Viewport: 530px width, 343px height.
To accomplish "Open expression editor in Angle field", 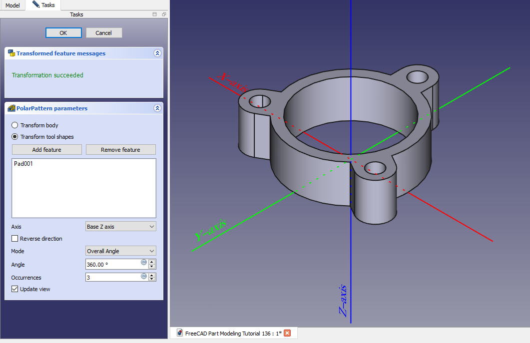I will 144,262.
